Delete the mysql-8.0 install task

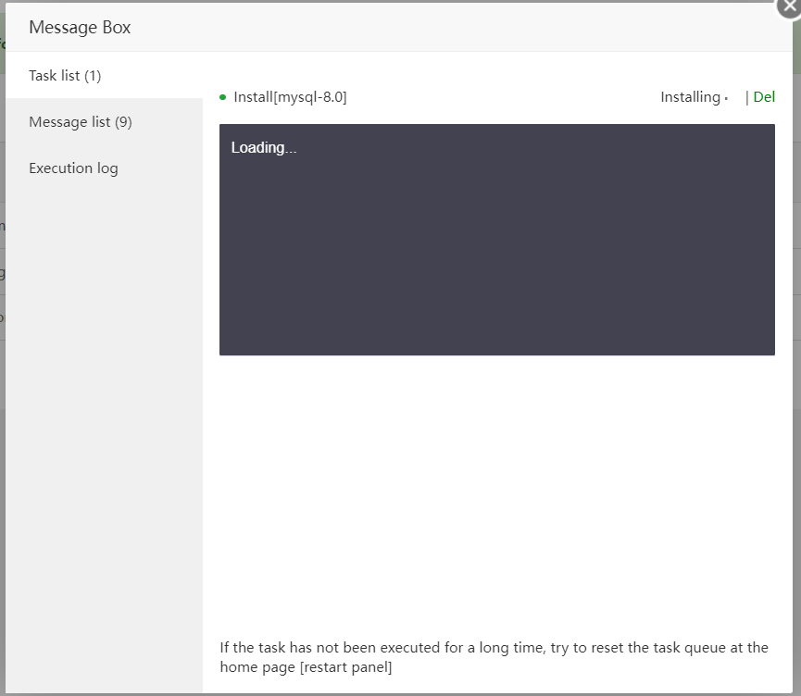click(x=764, y=97)
